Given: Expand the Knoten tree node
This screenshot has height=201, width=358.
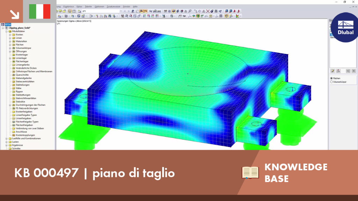Looking at the screenshot, I should coord(10,35).
